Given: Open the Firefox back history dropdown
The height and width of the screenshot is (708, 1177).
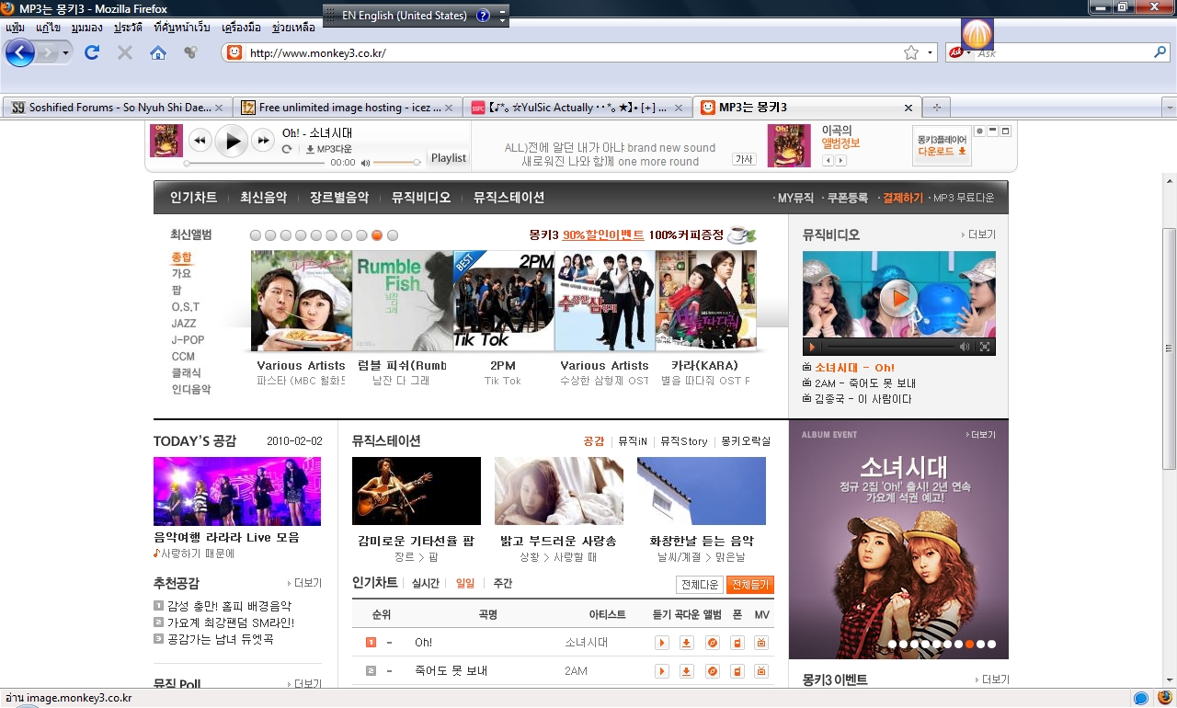Looking at the screenshot, I should coord(66,53).
